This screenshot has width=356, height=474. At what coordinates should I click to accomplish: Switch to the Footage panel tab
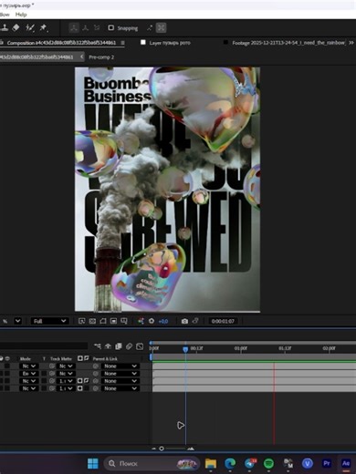(x=288, y=43)
